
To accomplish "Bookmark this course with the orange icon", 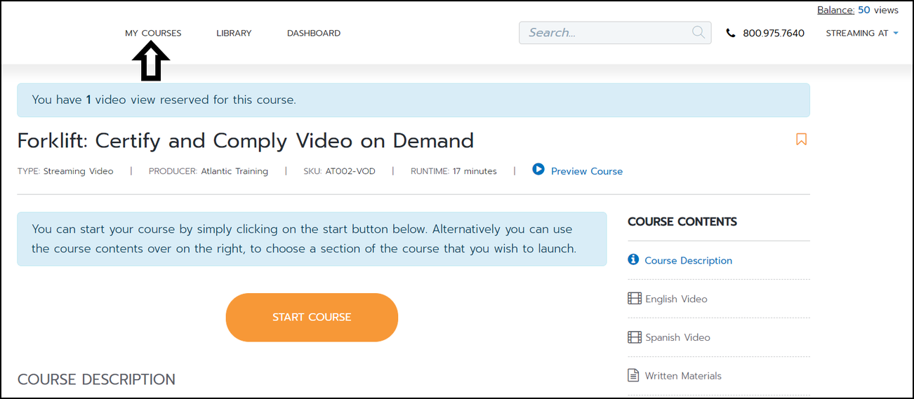I will 801,140.
